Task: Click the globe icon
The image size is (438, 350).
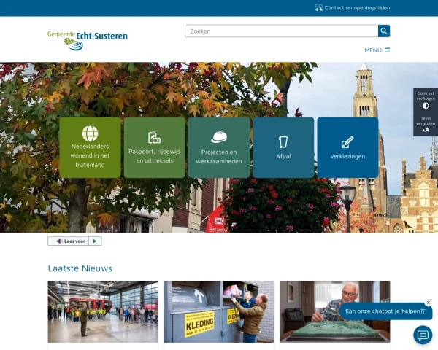Action: click(x=90, y=133)
